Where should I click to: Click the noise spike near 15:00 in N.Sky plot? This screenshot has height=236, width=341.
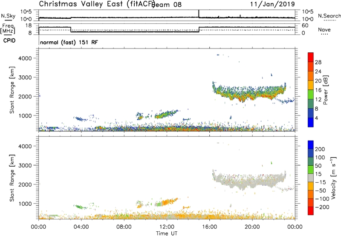pos(199,14)
